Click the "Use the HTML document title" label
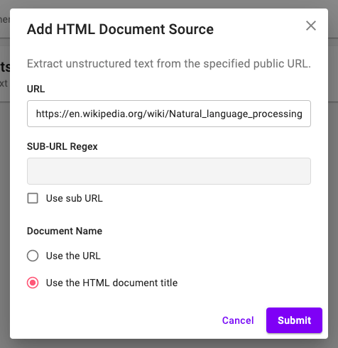The width and height of the screenshot is (338, 348). tap(111, 283)
